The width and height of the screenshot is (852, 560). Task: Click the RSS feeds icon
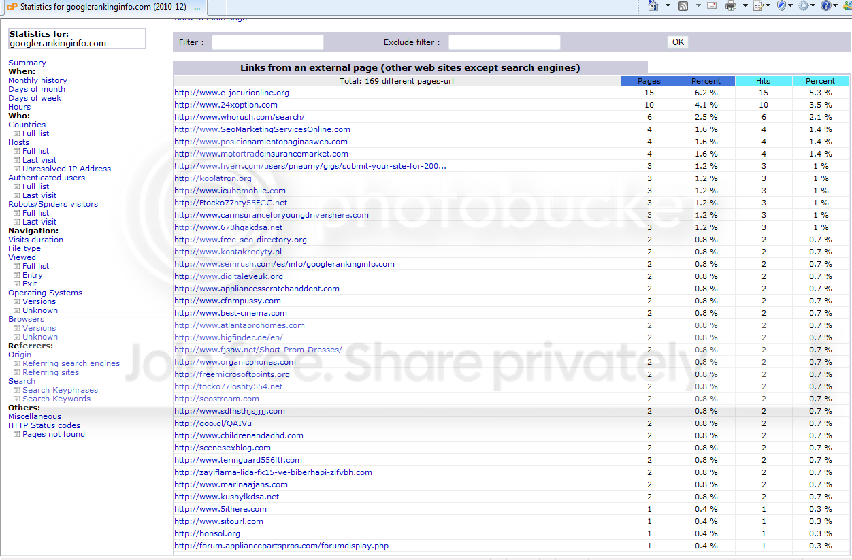[x=683, y=6]
